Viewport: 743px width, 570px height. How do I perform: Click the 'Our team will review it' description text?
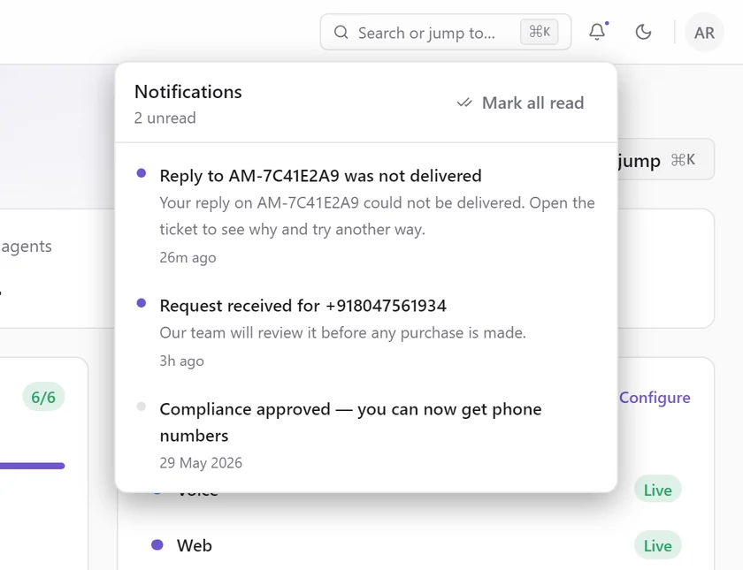pyautogui.click(x=342, y=332)
